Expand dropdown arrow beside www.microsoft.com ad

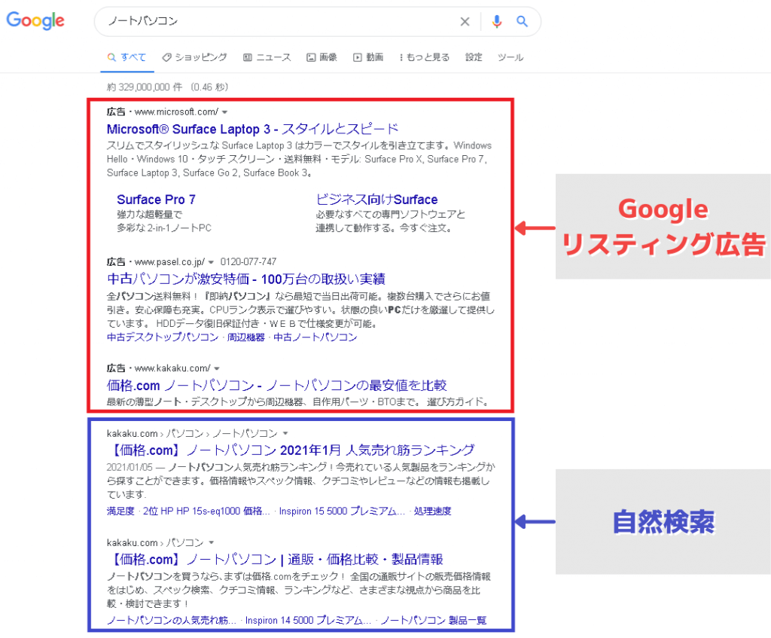224,112
